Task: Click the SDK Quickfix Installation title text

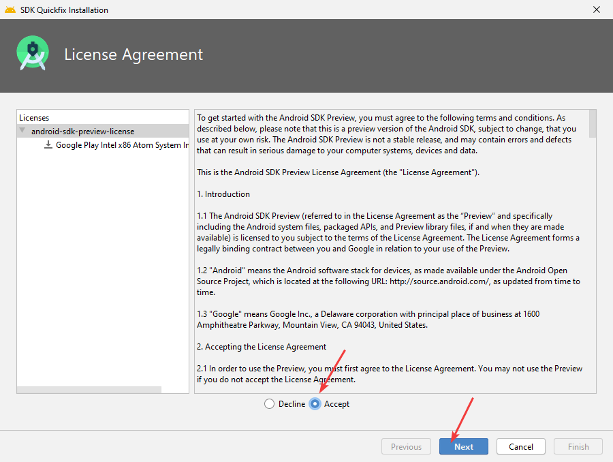Action: click(x=65, y=10)
